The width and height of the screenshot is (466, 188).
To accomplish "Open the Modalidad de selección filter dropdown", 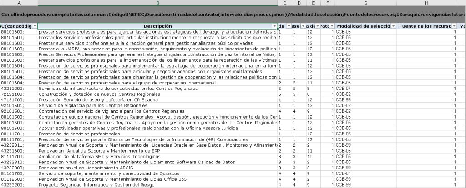I will (394, 26).
